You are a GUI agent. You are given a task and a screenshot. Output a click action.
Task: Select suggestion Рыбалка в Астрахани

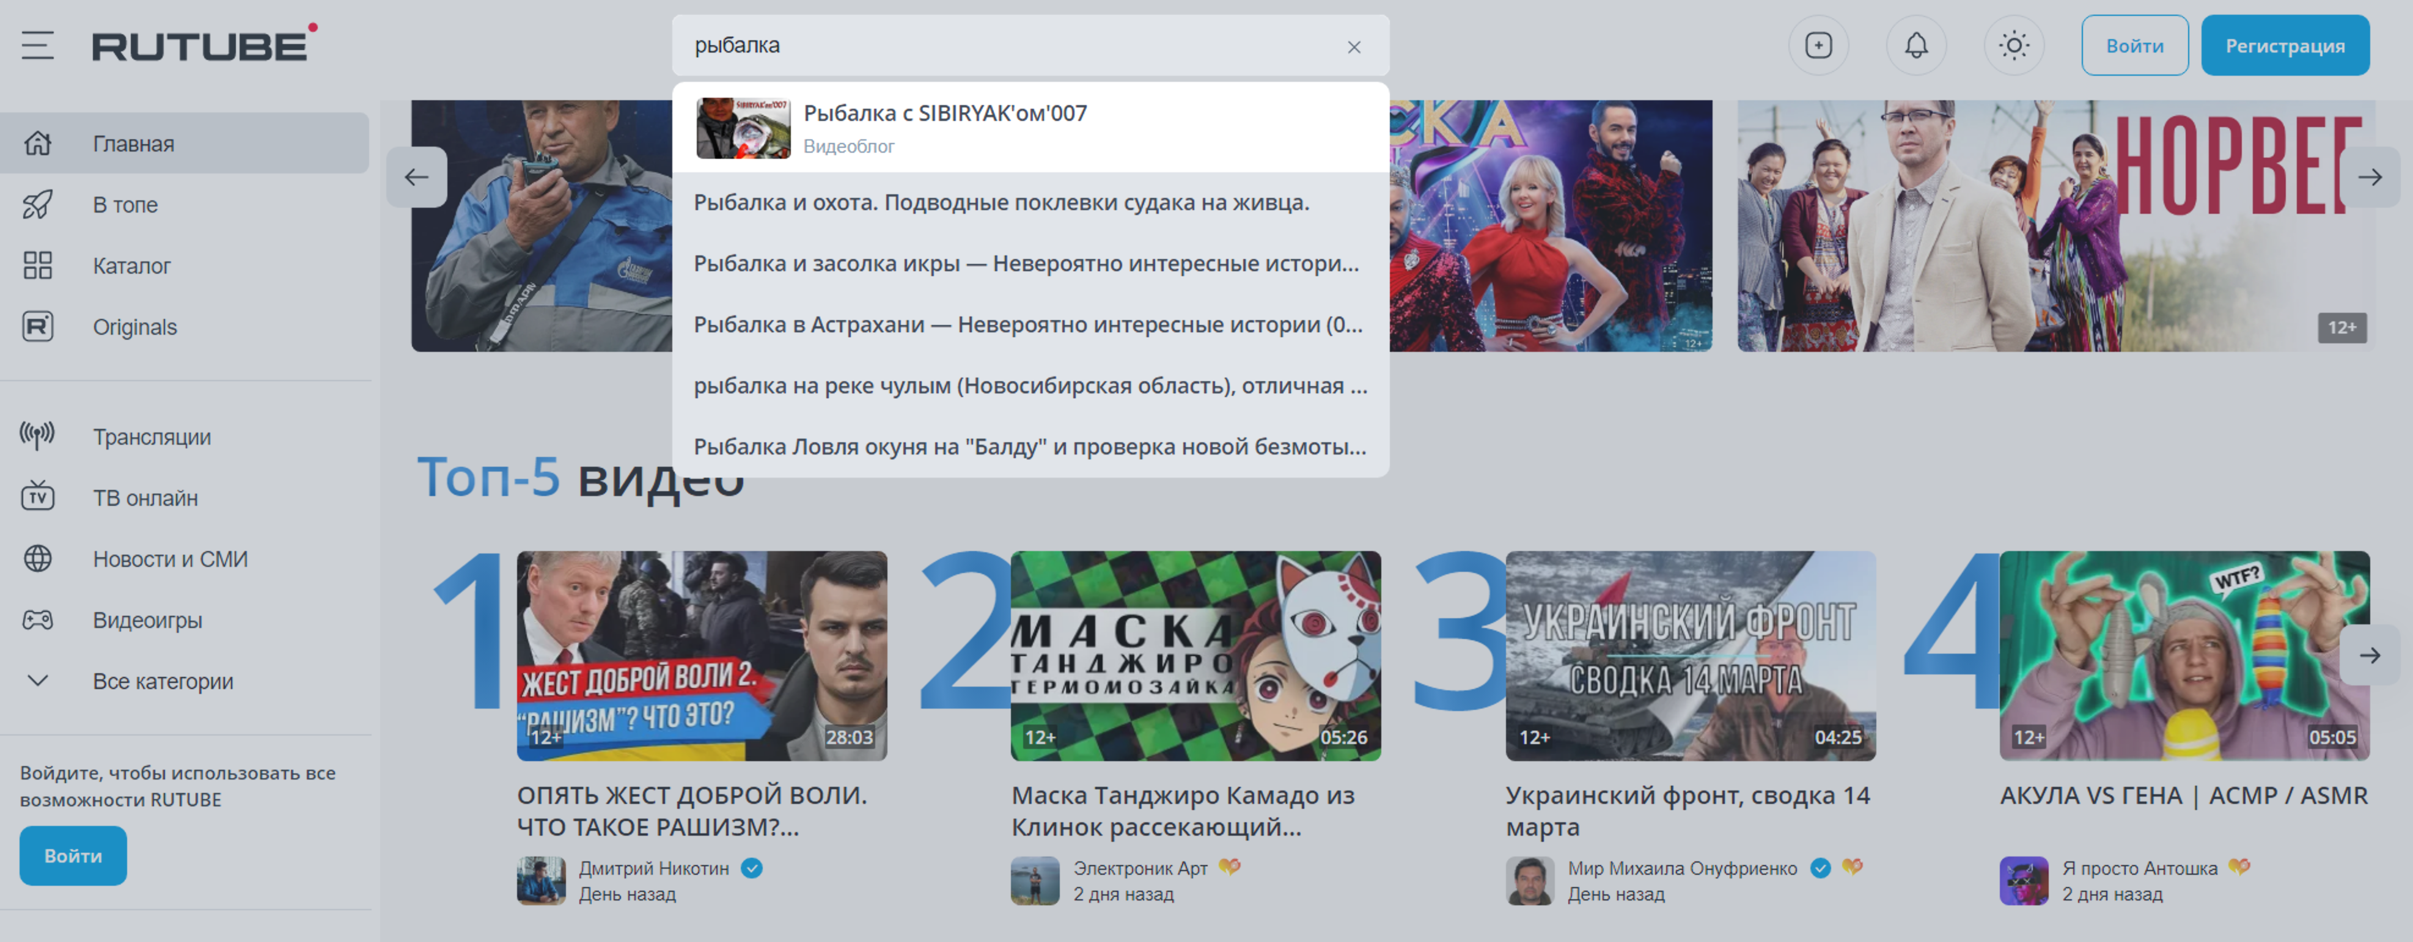[x=1030, y=324]
